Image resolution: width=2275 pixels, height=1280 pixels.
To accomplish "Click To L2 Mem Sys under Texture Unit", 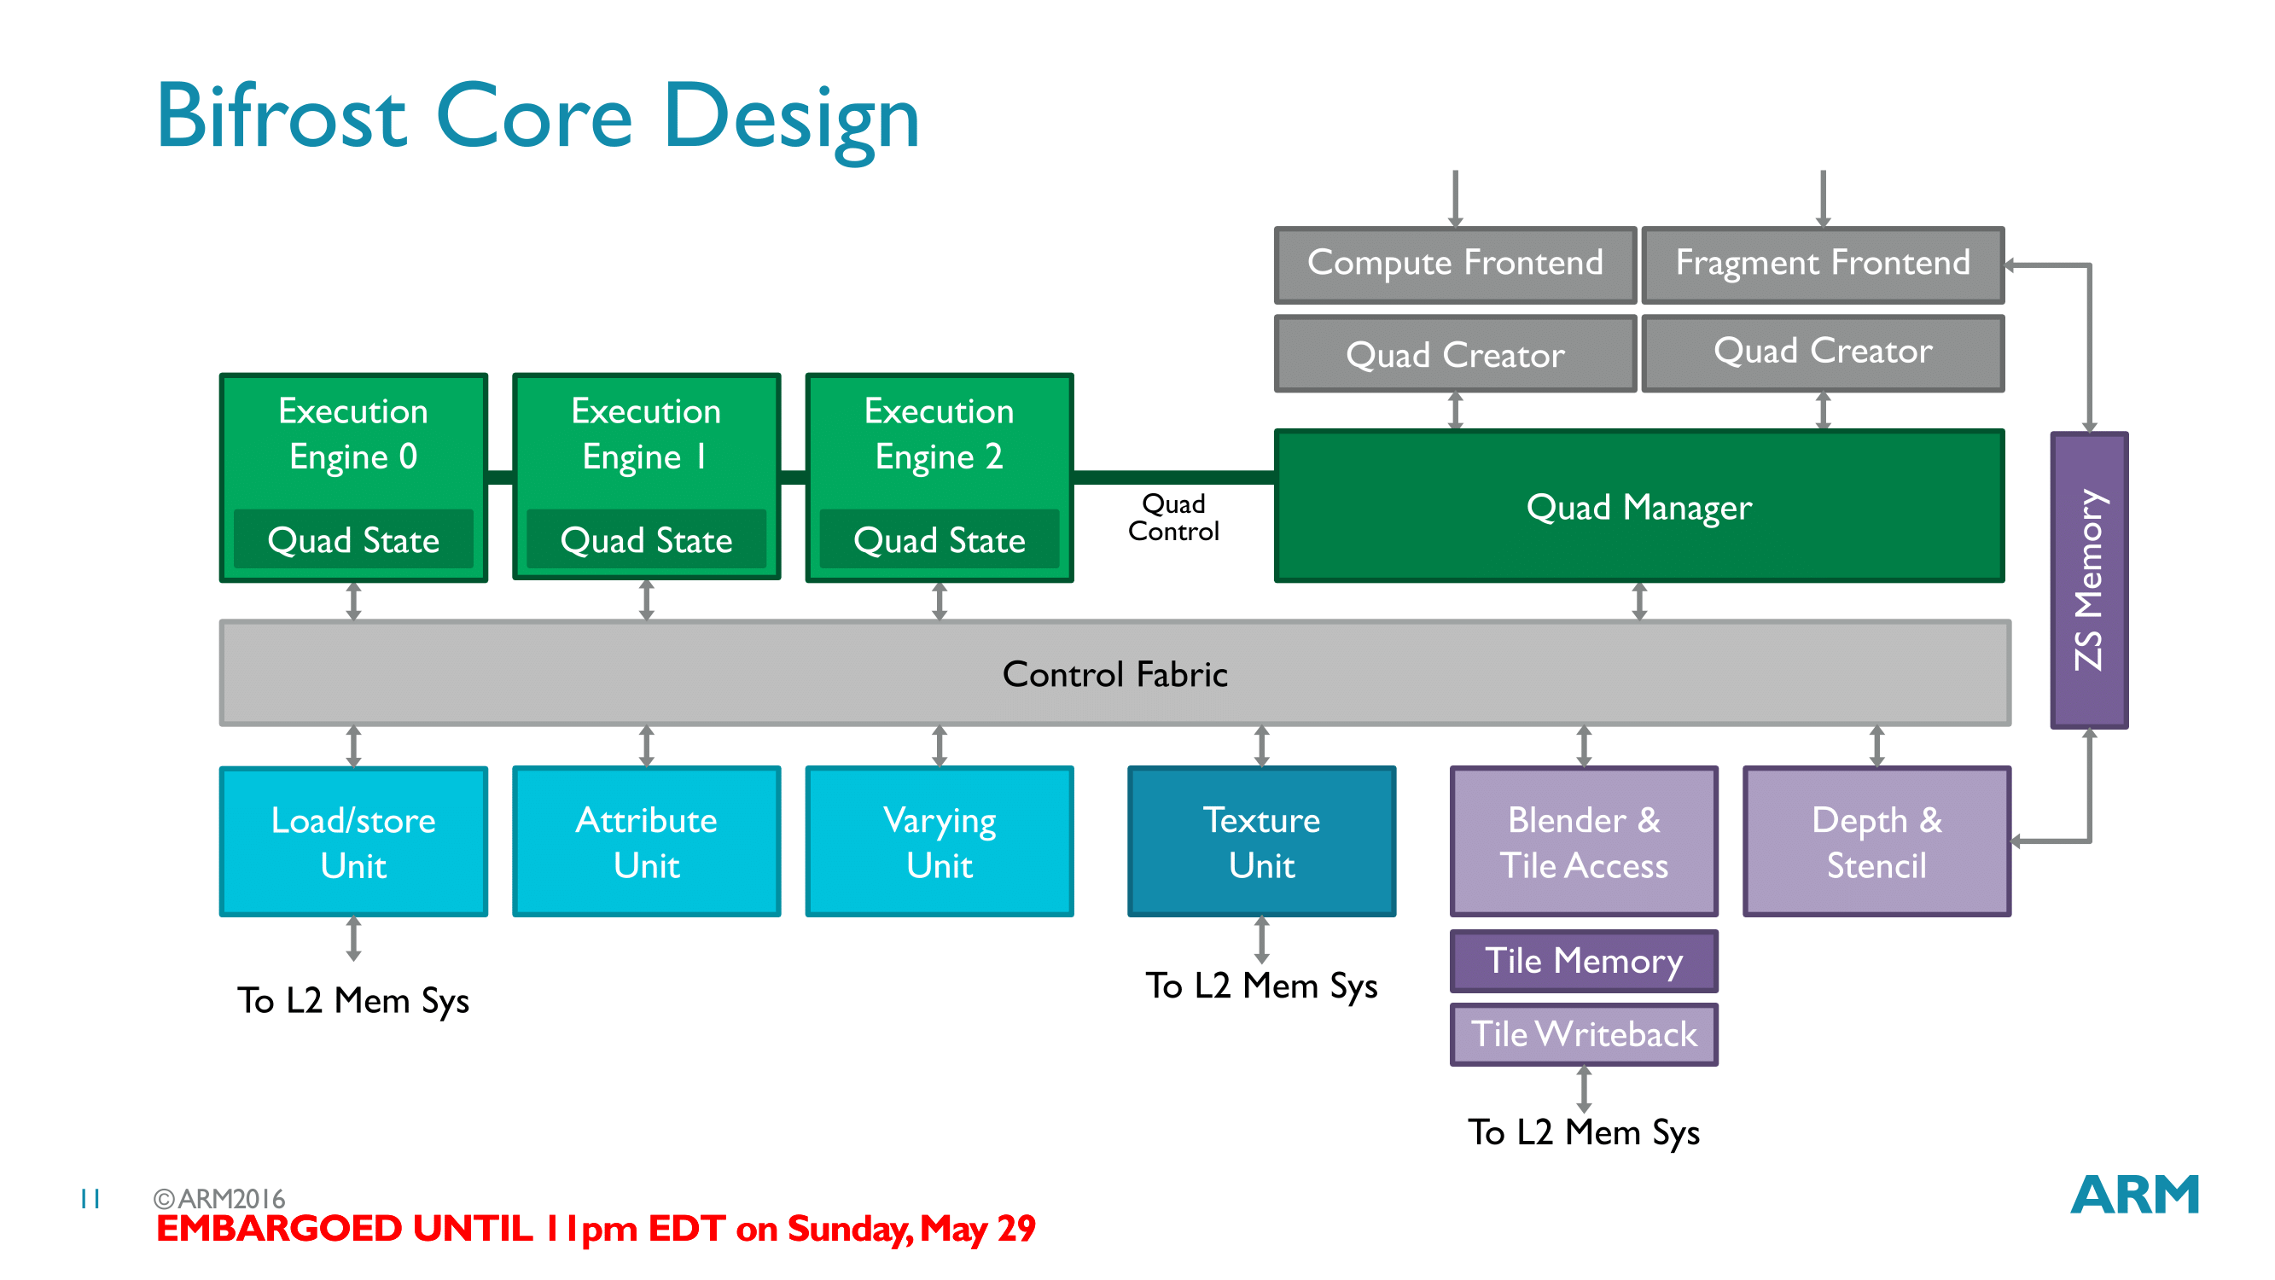I will click(1261, 986).
